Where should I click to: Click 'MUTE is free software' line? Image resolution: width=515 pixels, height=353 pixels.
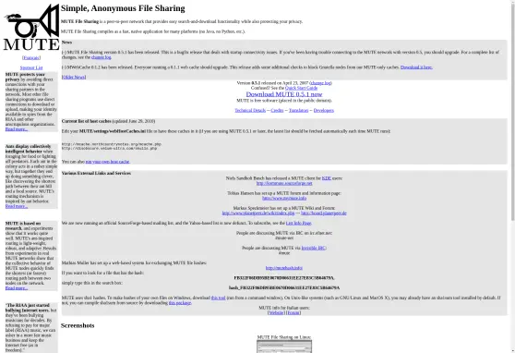[284, 101]
